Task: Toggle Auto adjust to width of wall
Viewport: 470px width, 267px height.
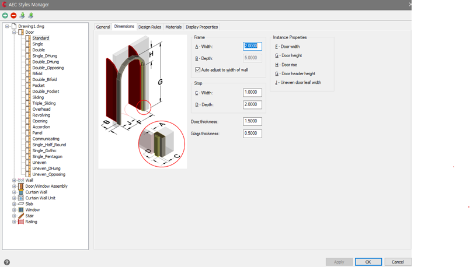Action: 198,70
